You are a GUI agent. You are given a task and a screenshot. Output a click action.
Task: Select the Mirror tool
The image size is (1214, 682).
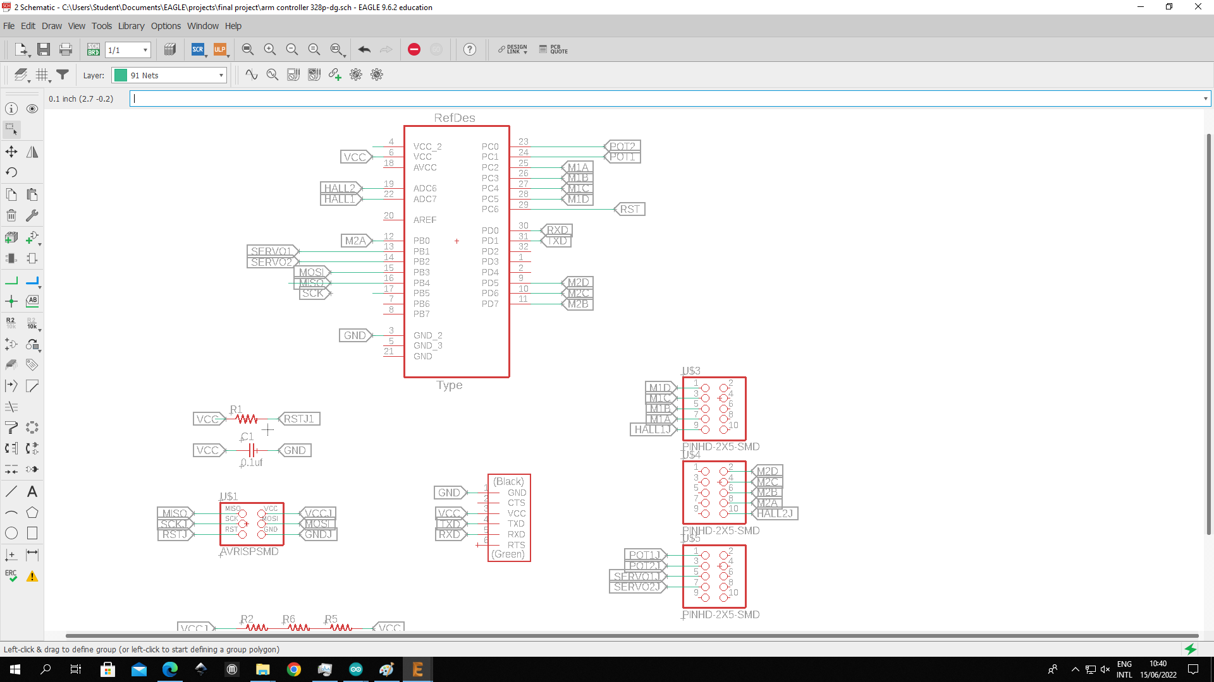(x=32, y=152)
